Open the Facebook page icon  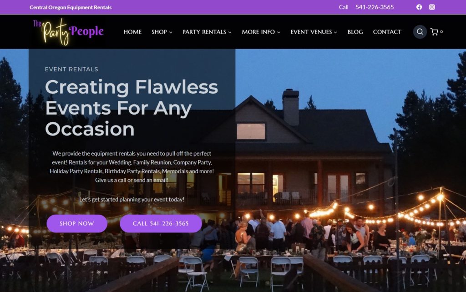click(x=419, y=7)
